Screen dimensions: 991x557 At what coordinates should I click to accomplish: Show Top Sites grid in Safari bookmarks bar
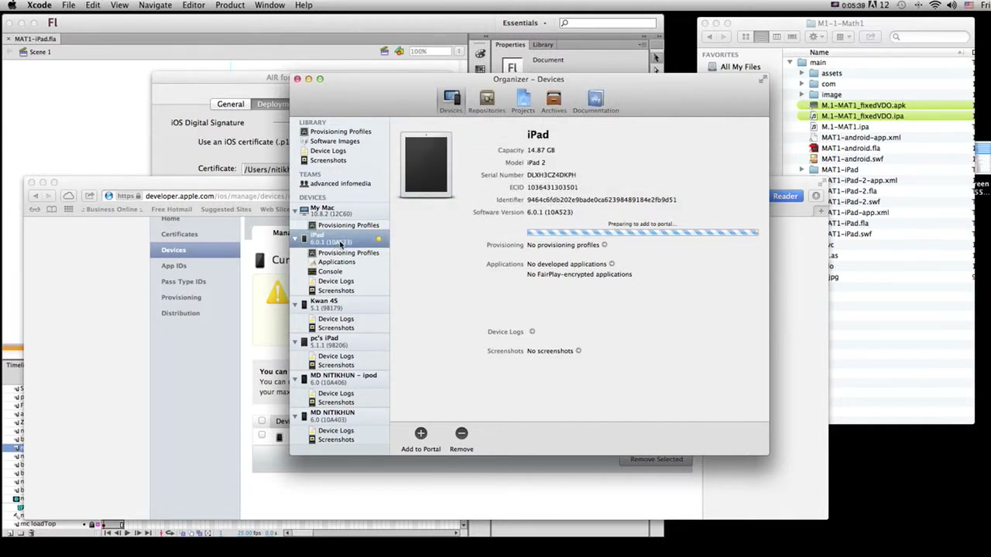pyautogui.click(x=68, y=210)
